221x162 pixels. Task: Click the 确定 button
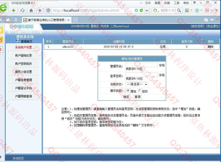[126, 97]
